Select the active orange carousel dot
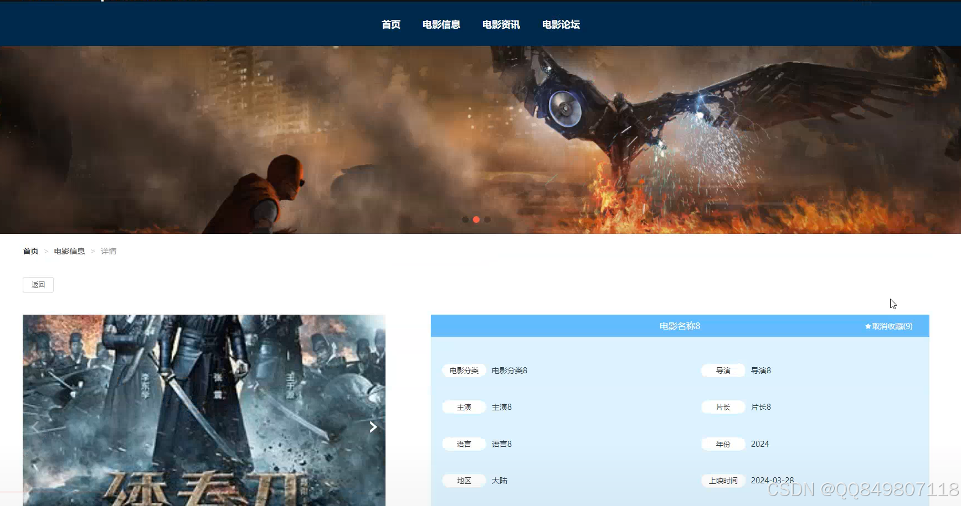This screenshot has width=961, height=506. 476,220
